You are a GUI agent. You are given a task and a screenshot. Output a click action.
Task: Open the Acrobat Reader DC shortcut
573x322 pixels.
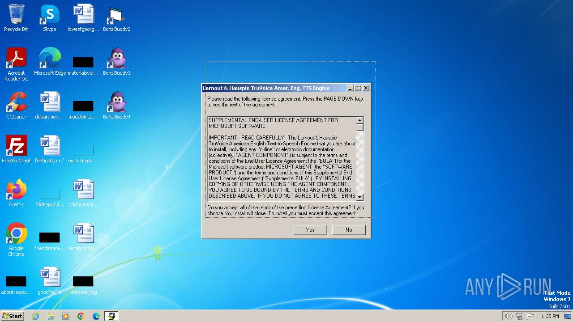click(16, 64)
